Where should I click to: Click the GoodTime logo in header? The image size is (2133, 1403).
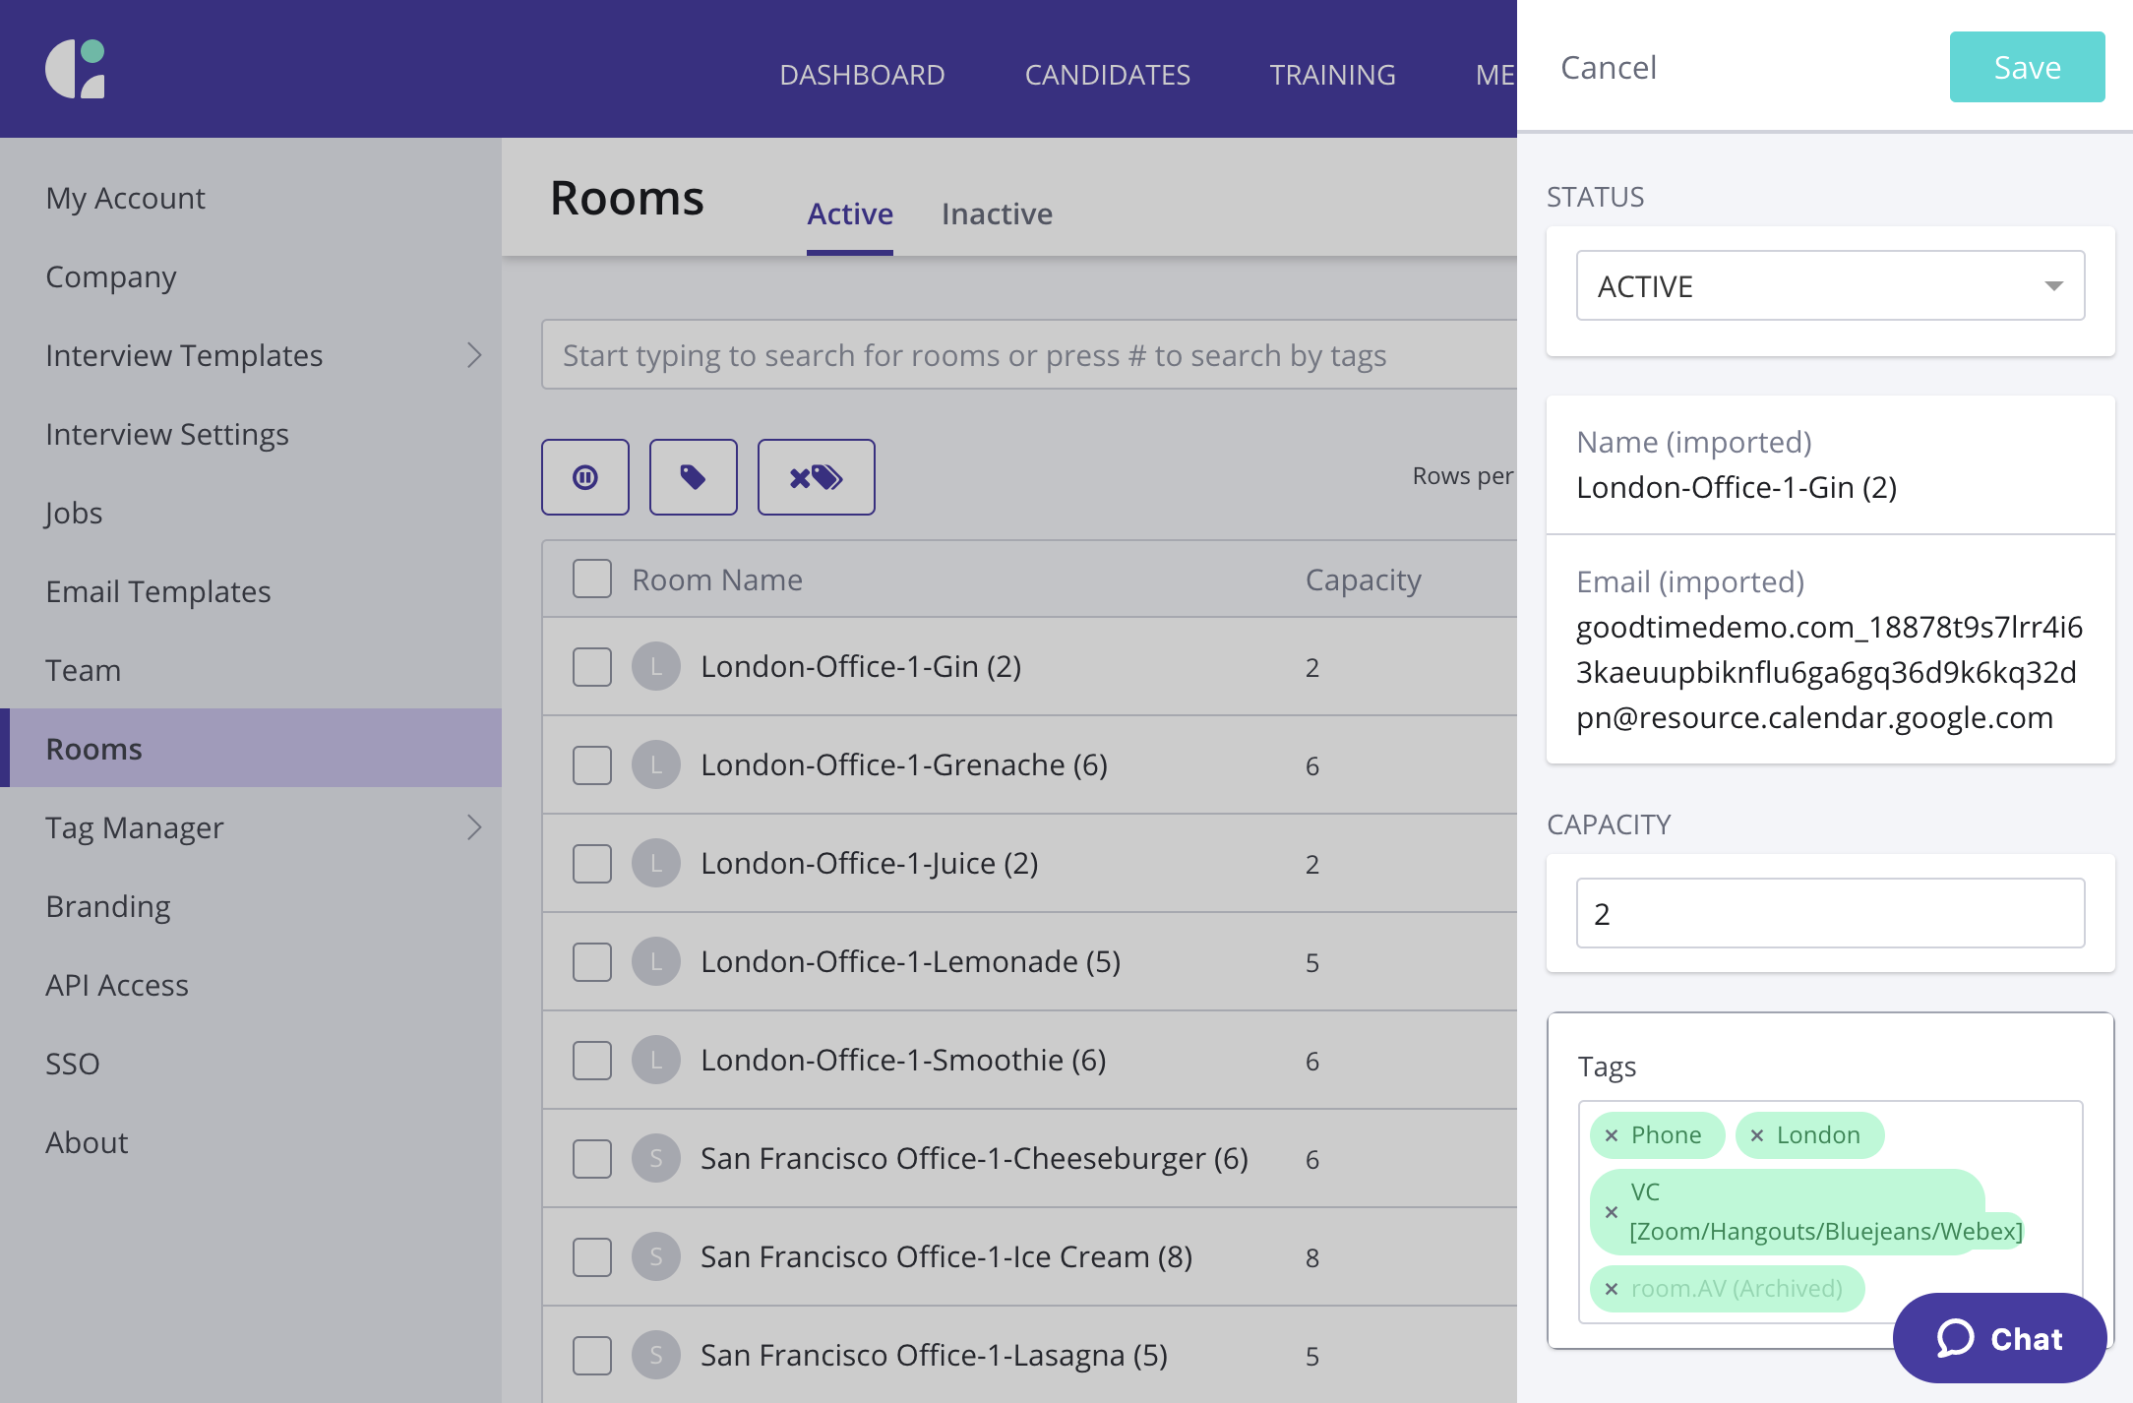point(76,69)
